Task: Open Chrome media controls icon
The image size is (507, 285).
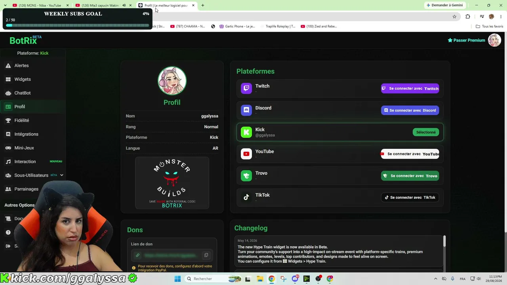Action: click(x=482, y=17)
